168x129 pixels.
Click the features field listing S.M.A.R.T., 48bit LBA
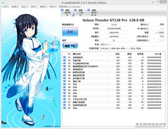point(132,49)
